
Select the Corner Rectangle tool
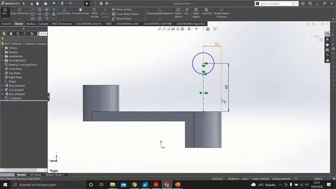point(33,14)
